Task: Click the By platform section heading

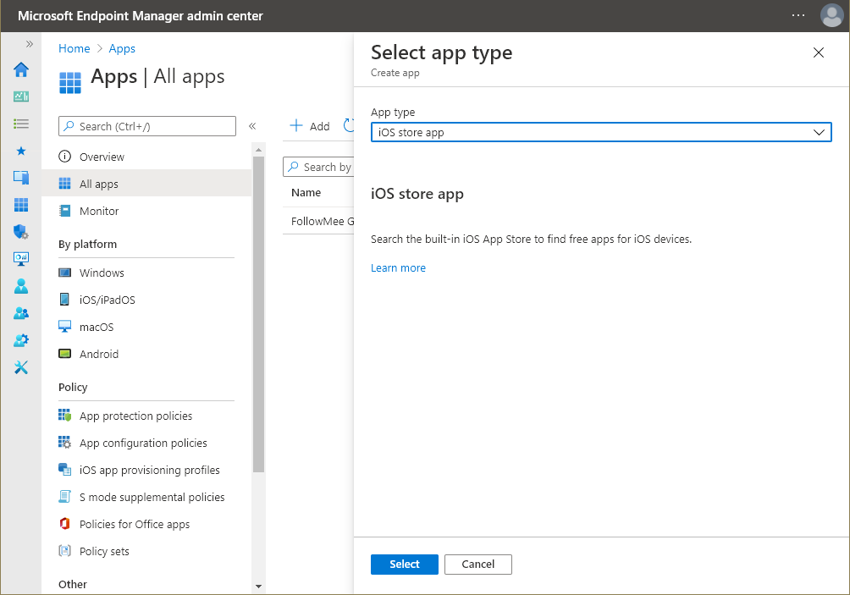Action: point(87,244)
